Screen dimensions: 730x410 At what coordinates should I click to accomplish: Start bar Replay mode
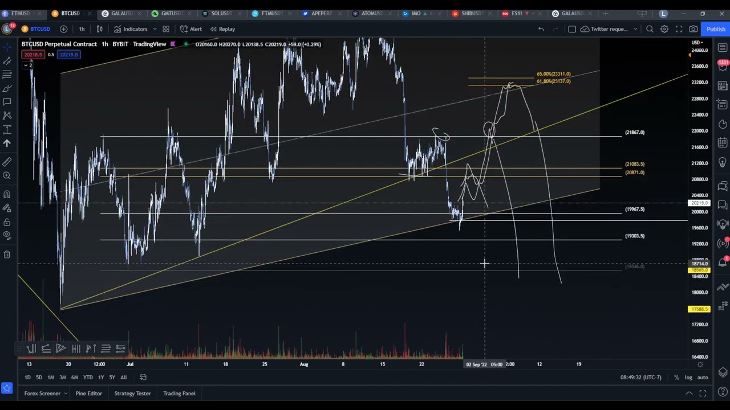click(222, 29)
